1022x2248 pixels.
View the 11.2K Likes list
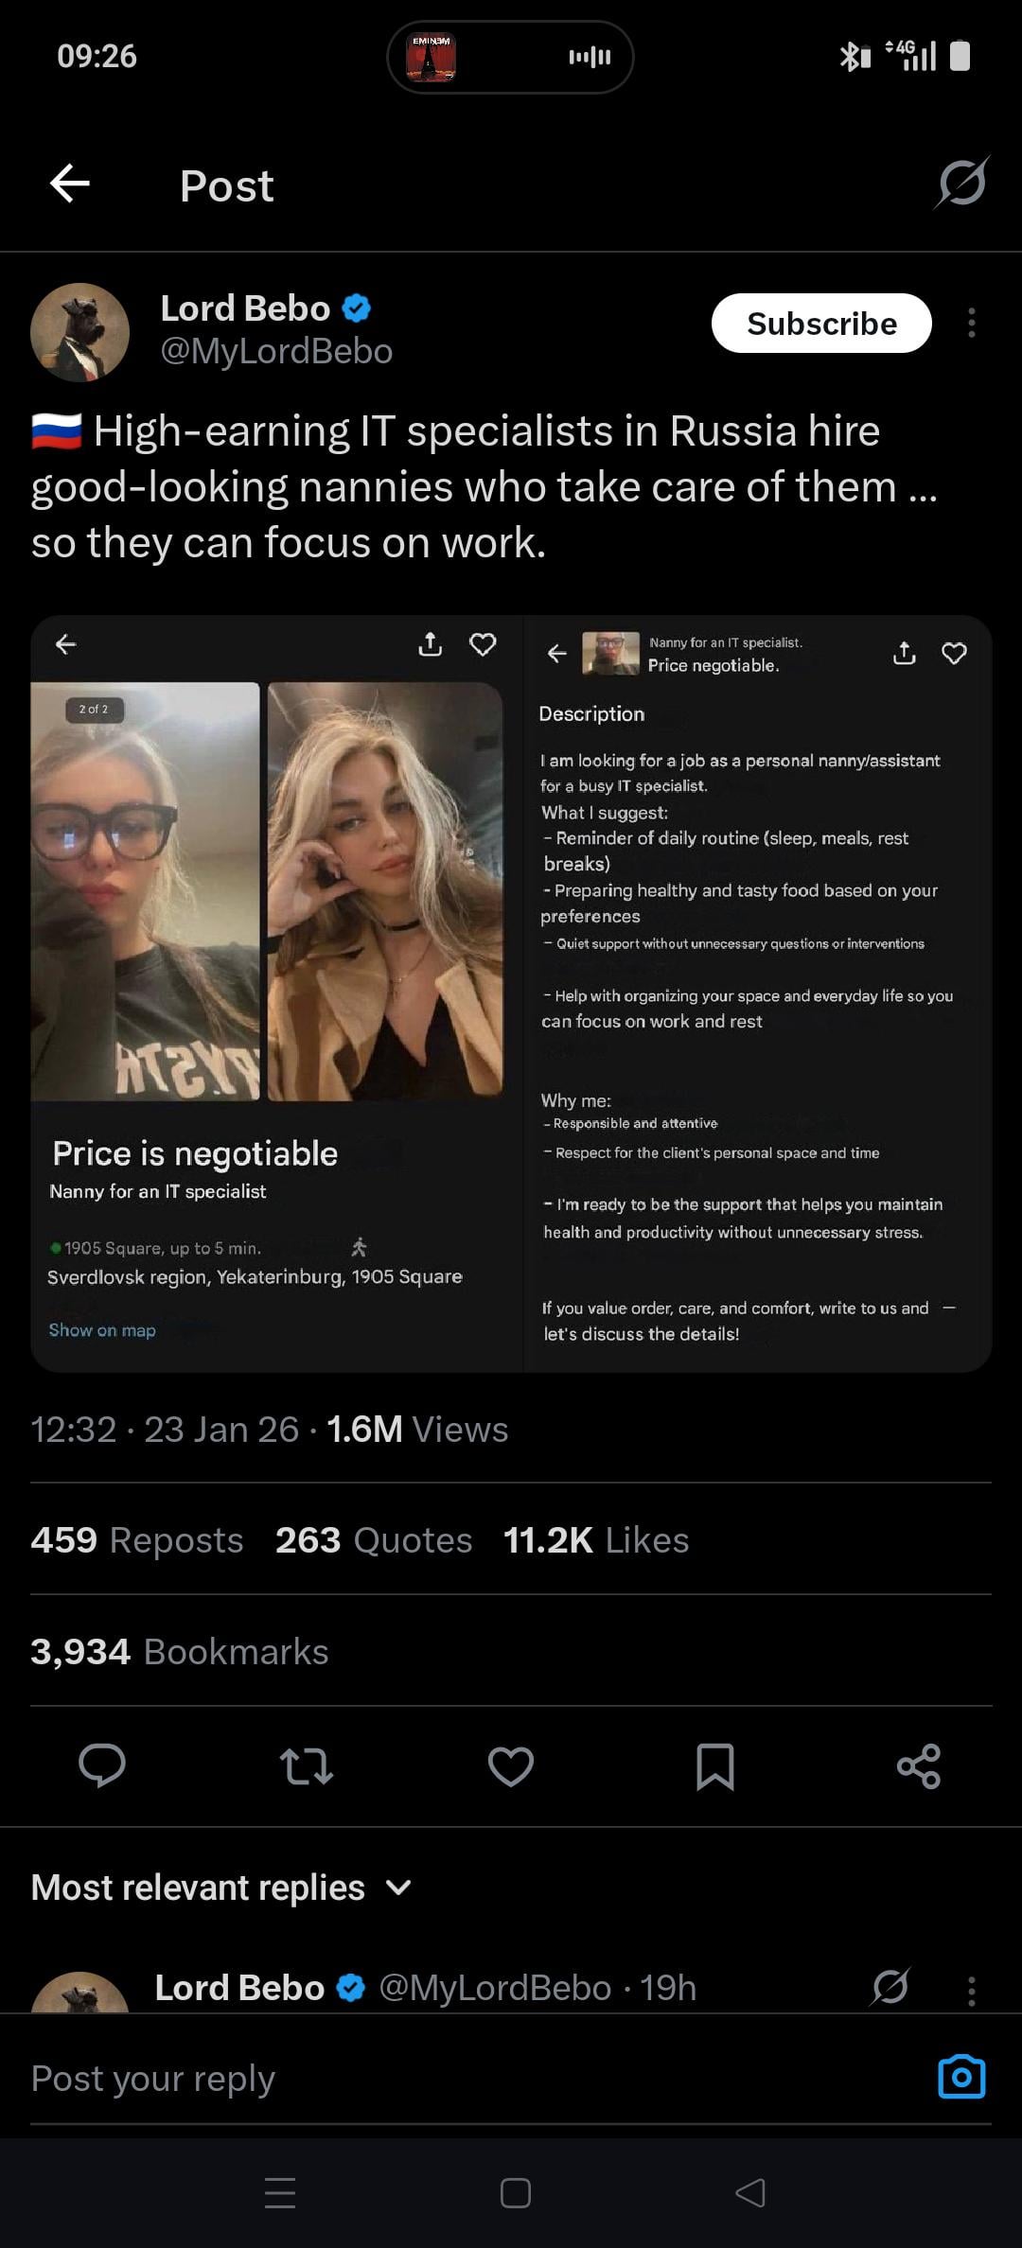click(596, 1540)
